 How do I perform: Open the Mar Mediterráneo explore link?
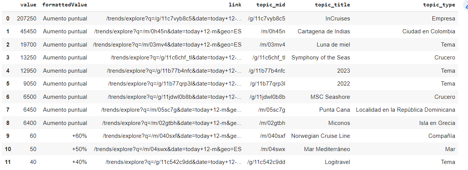167,149
